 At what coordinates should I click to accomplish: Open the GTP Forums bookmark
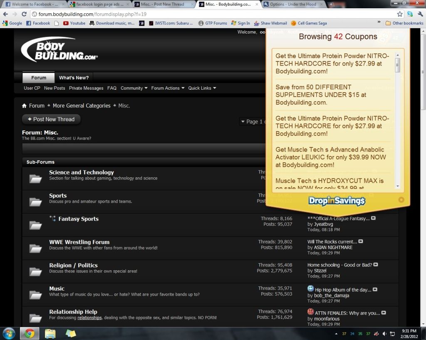click(213, 23)
